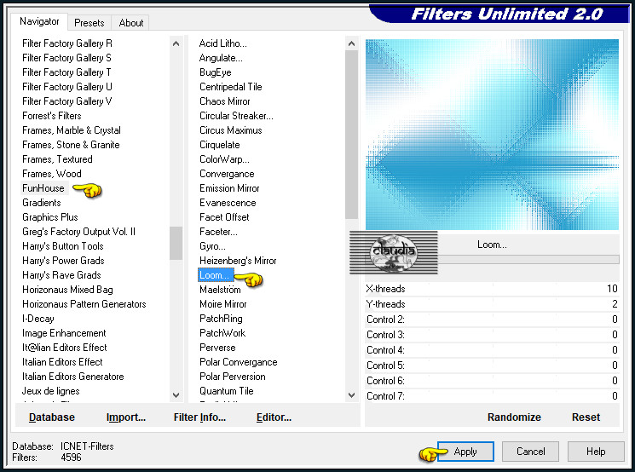This screenshot has height=472, width=635.
Task: Select Frames, Stone & Granite
Action: [71, 145]
